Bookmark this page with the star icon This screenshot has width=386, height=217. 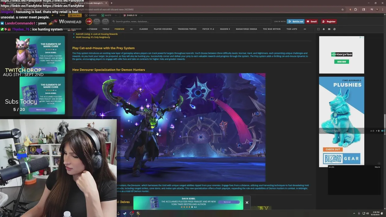point(343,9)
